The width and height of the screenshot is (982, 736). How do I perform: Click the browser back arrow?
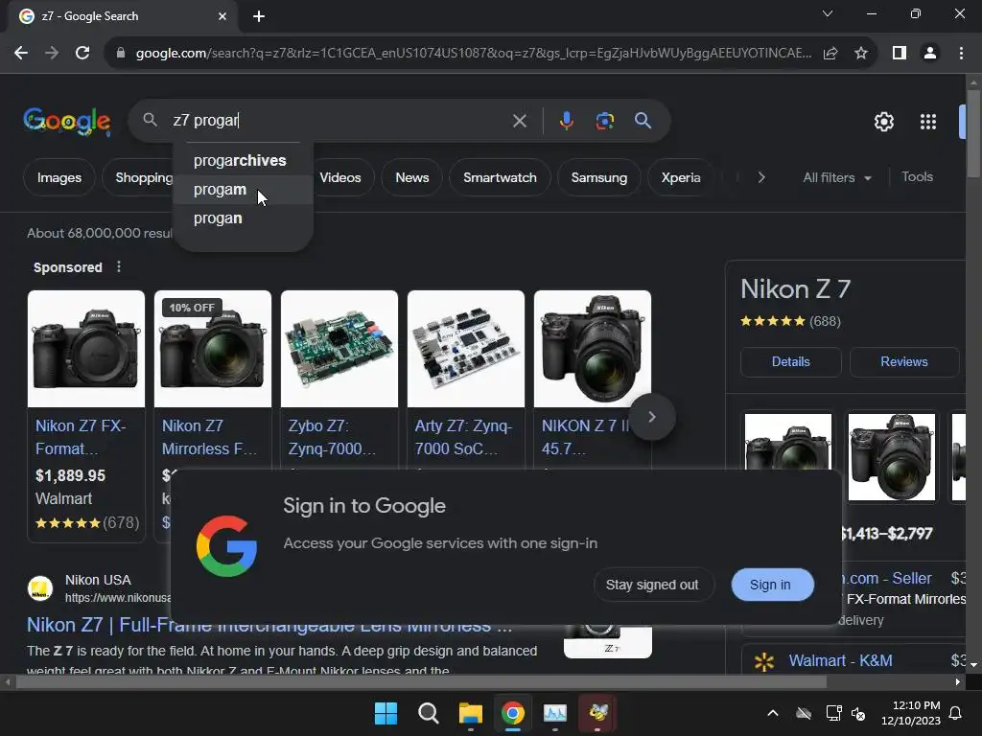pyautogui.click(x=21, y=54)
